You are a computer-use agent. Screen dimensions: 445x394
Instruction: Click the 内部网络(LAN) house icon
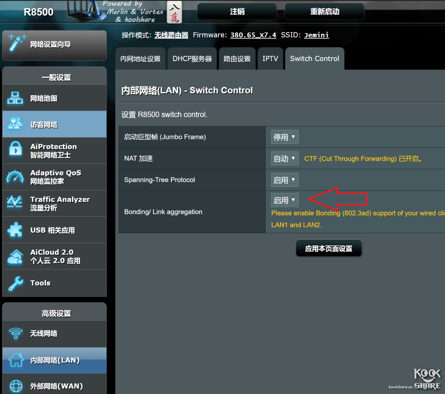click(x=16, y=360)
